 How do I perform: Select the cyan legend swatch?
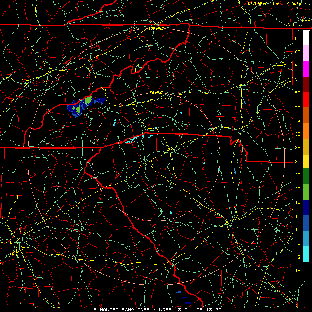pos(306,254)
